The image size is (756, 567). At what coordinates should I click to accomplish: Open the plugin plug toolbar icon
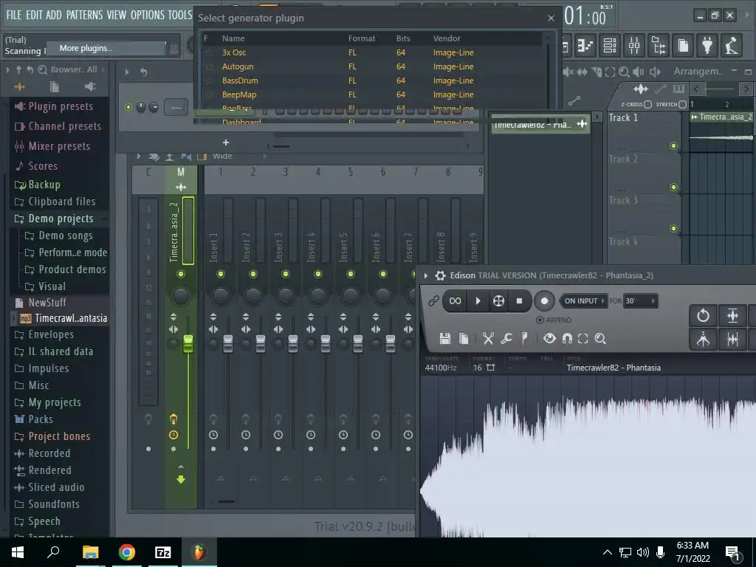[707, 46]
